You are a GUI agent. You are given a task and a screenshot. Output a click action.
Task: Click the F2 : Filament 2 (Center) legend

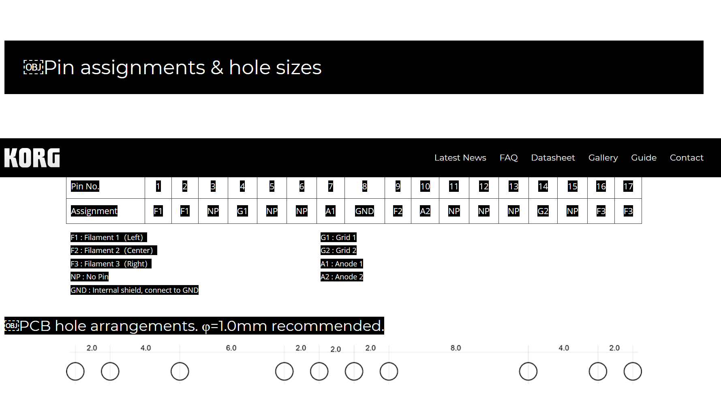pyautogui.click(x=113, y=251)
